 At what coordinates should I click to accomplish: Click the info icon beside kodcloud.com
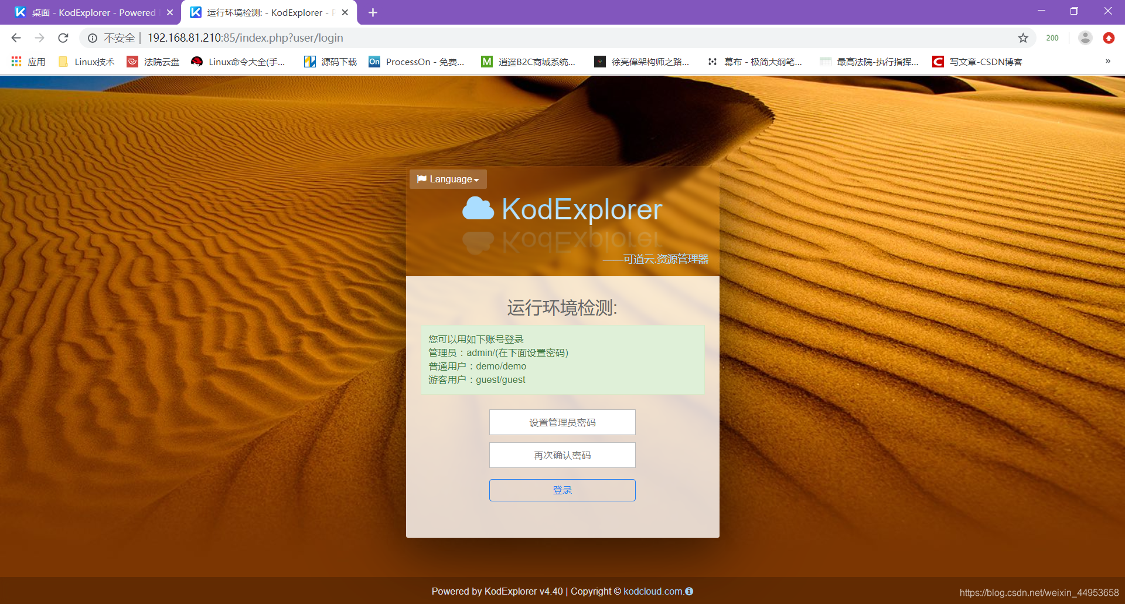pyautogui.click(x=690, y=591)
